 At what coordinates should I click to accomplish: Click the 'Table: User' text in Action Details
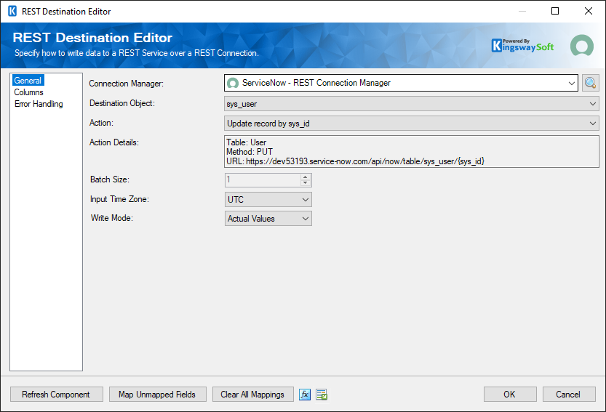pos(246,142)
